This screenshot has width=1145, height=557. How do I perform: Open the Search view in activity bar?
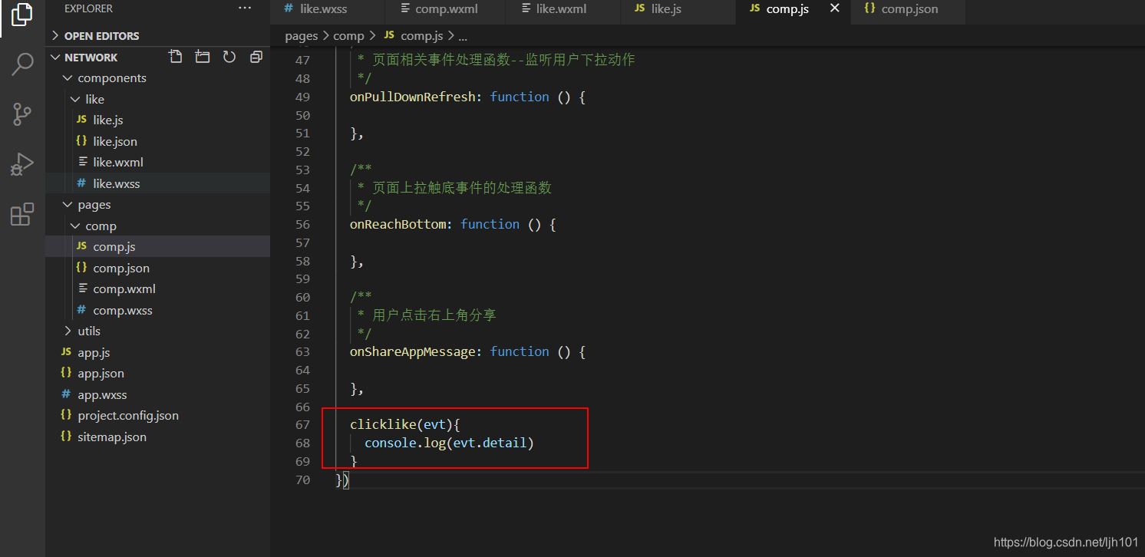pyautogui.click(x=22, y=64)
